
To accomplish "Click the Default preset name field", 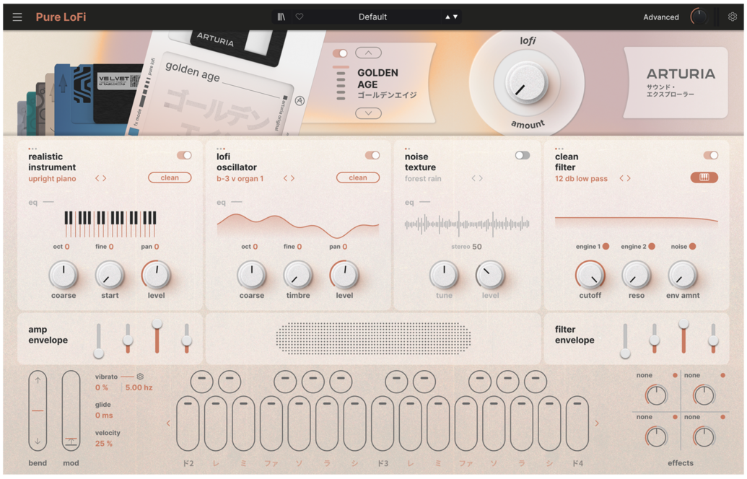I will click(372, 17).
